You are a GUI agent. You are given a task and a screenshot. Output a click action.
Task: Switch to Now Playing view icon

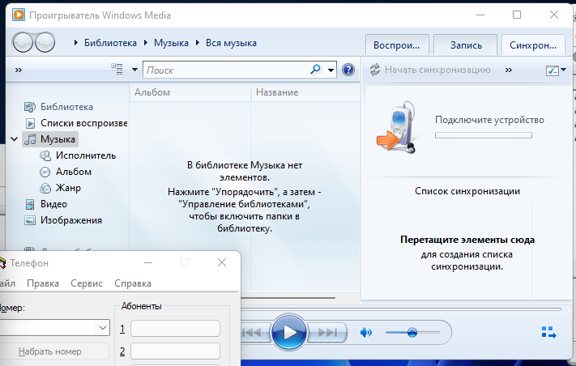tap(548, 332)
